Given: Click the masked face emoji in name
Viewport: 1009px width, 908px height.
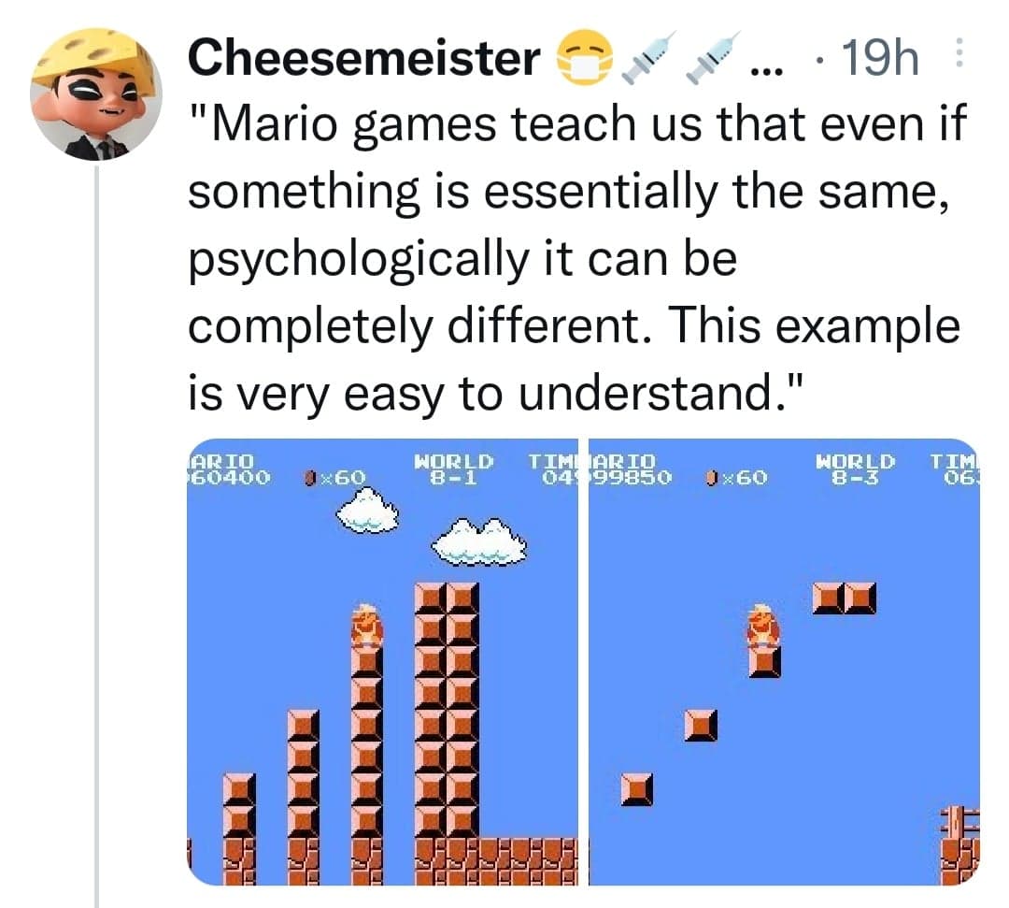Looking at the screenshot, I should (584, 58).
